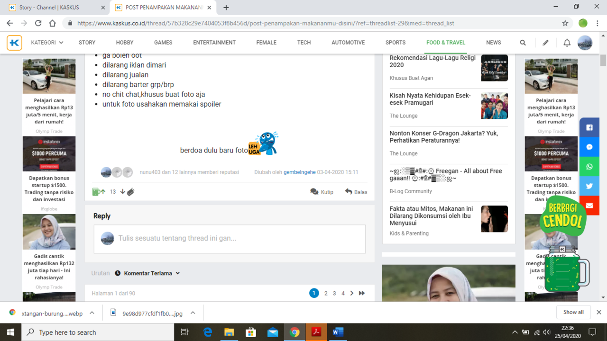Open the FEMALE menu item
This screenshot has height=341, width=607.
coord(267,43)
